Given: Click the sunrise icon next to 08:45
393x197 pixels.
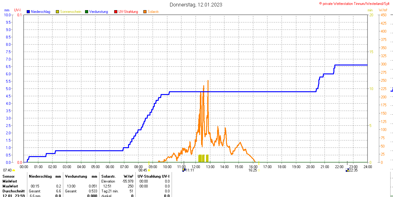Looking at the screenshot, I should 149,170.
